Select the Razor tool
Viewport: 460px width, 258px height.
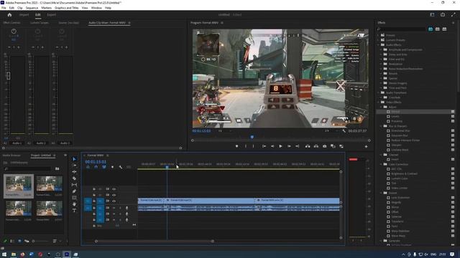pyautogui.click(x=74, y=178)
